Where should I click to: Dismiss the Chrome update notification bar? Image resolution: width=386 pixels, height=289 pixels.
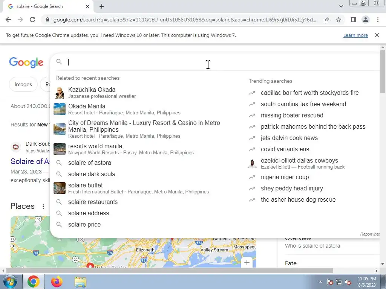coord(377,35)
